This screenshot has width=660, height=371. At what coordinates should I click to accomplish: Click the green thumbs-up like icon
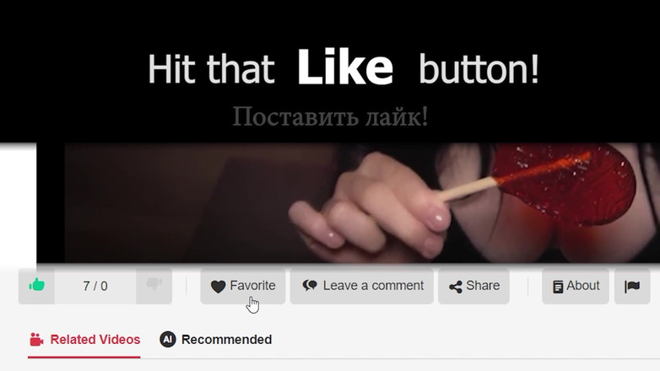[x=36, y=285]
